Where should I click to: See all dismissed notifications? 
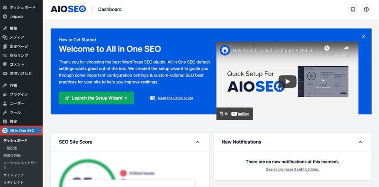point(292,169)
